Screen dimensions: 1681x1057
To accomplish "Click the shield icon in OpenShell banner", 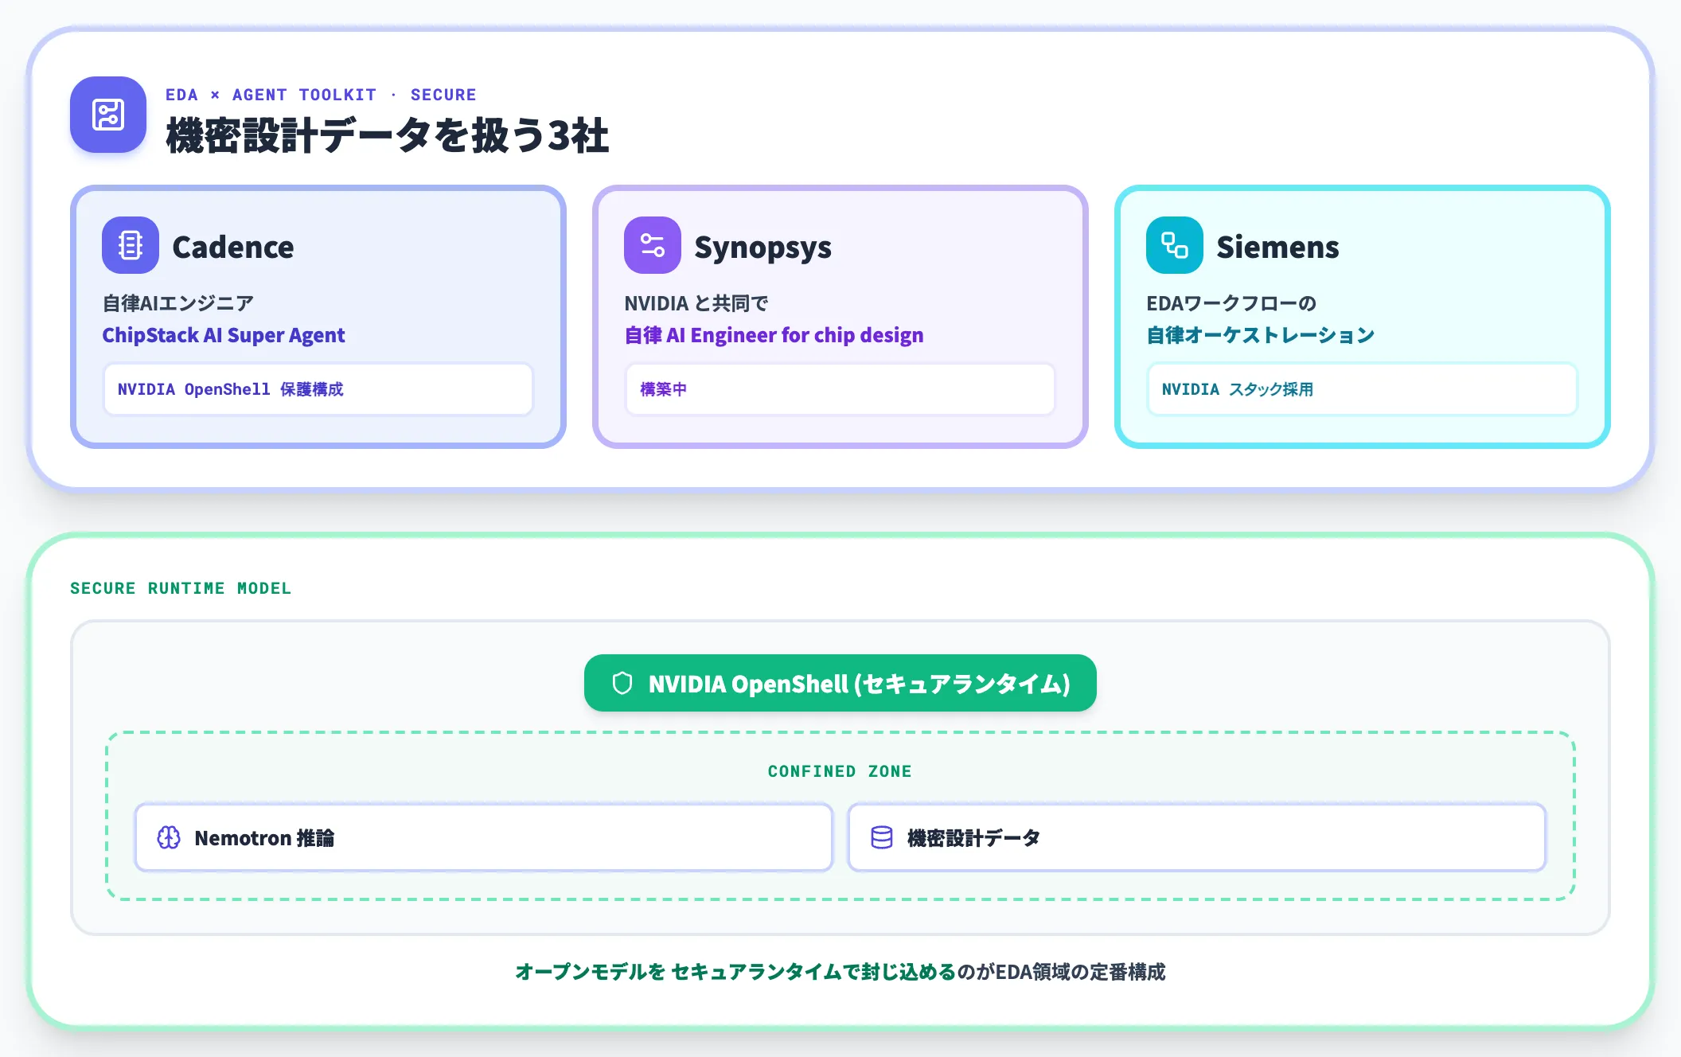I will (x=622, y=683).
